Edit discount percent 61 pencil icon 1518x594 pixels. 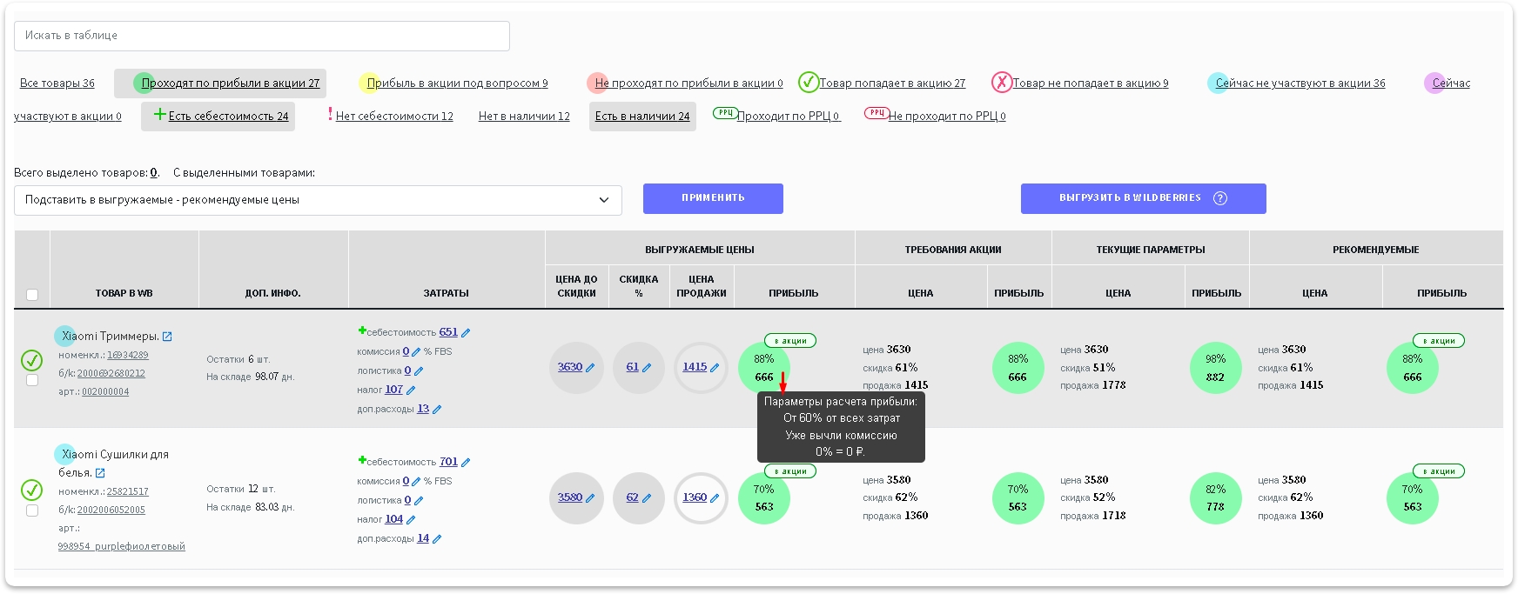click(x=647, y=368)
